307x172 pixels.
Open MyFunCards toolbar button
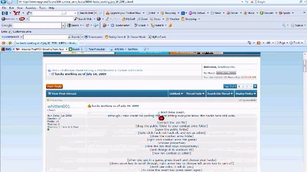[x=157, y=37]
